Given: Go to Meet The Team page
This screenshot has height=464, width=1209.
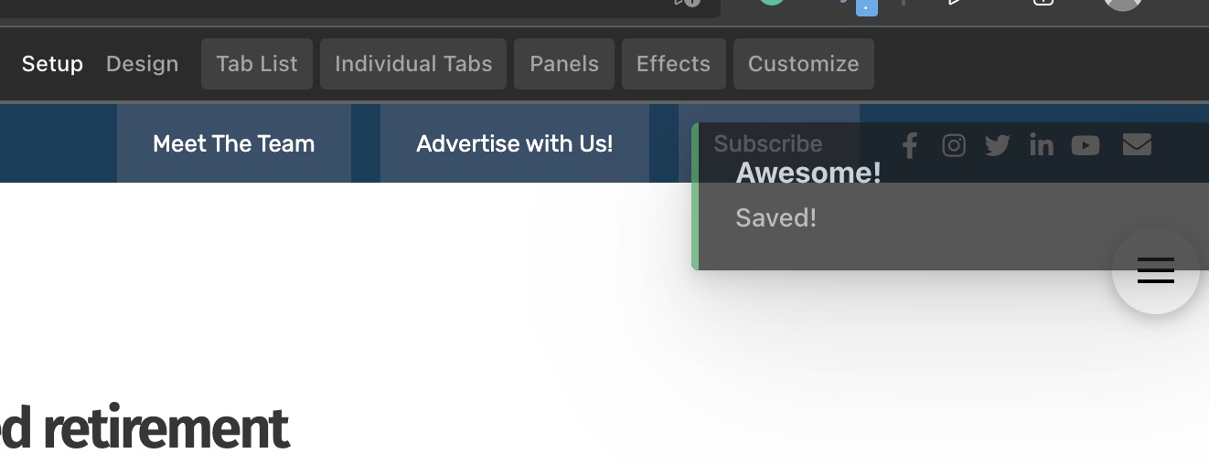Looking at the screenshot, I should (234, 143).
